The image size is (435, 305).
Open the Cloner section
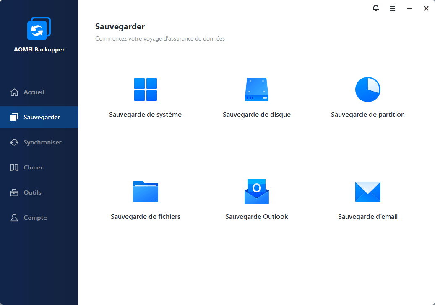point(39,167)
